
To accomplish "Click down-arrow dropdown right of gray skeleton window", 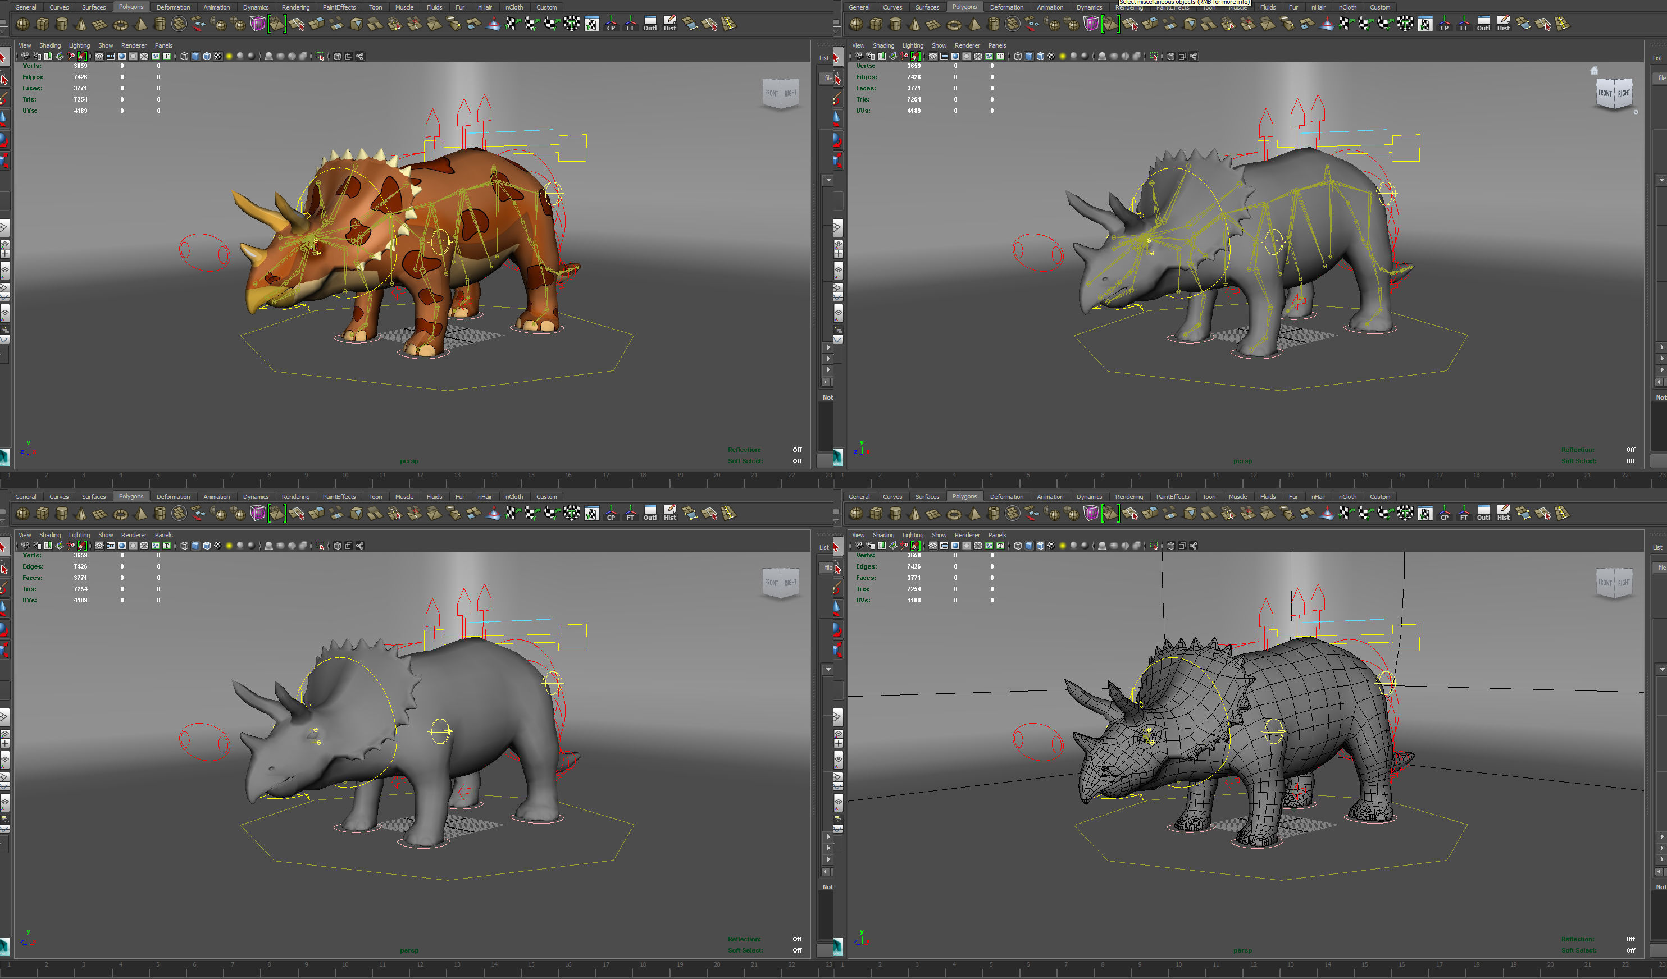I will (1662, 180).
